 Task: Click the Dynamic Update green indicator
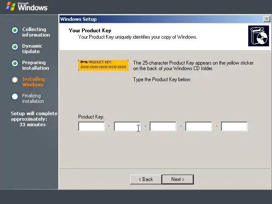click(15, 47)
